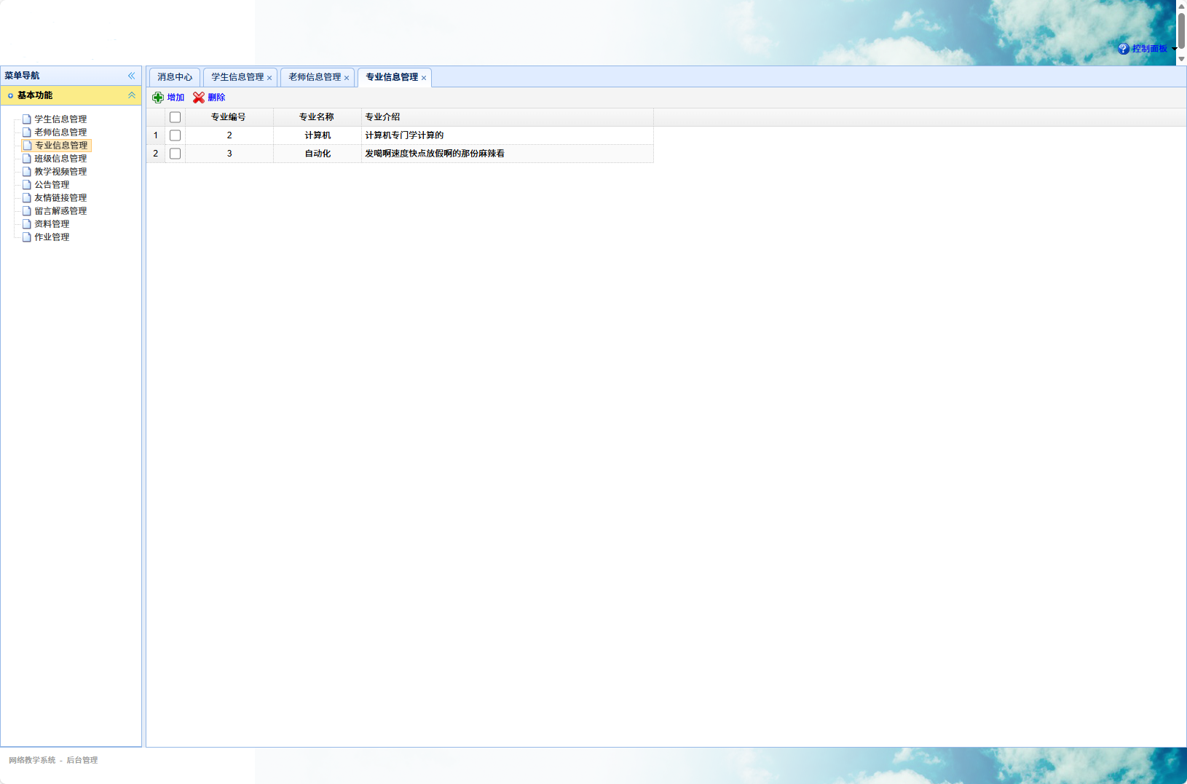Viewport: 1187px width, 784px height.
Task: Click the 计算机专门学计算的 description cell
Action: click(508, 135)
